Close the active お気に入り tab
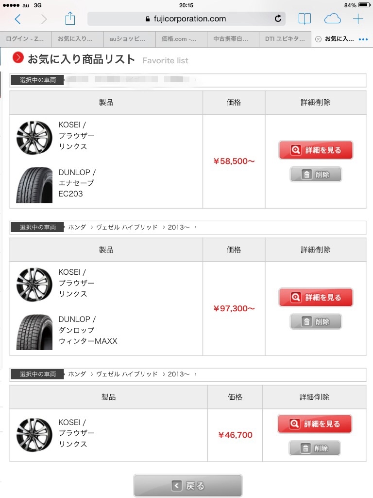373x498 pixels. coord(318,39)
